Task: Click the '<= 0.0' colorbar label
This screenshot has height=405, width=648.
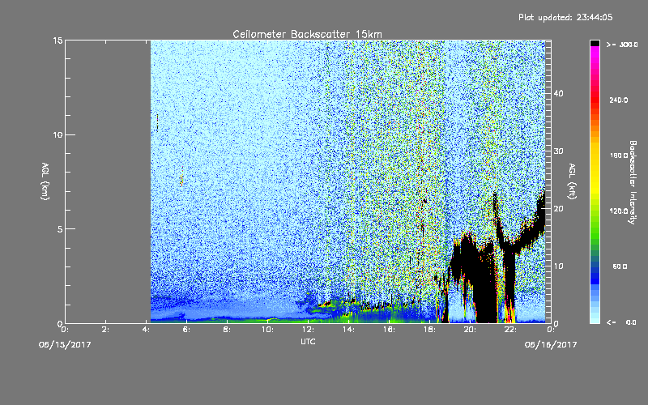Action: click(x=621, y=322)
